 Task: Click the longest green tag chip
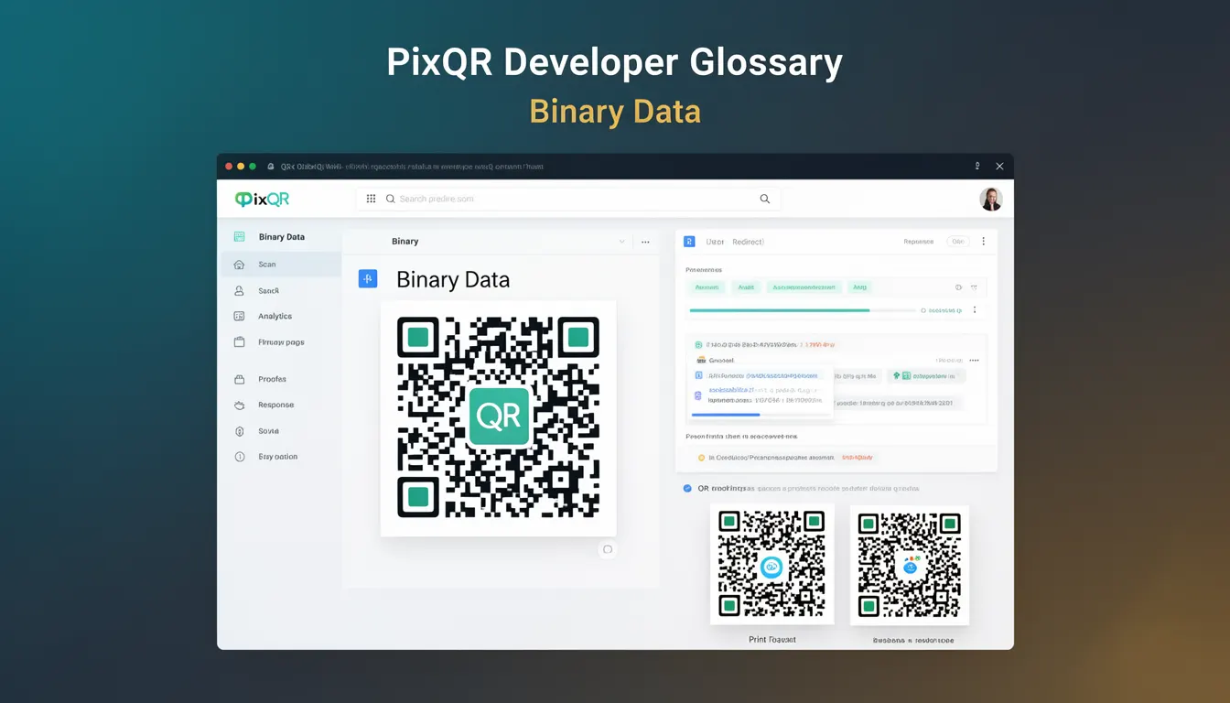tap(804, 287)
